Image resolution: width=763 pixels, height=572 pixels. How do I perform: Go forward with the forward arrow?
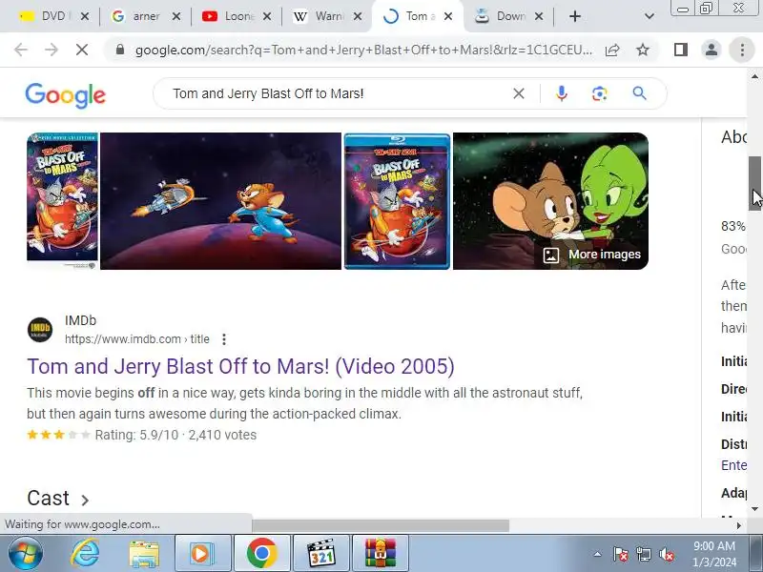pos(52,50)
